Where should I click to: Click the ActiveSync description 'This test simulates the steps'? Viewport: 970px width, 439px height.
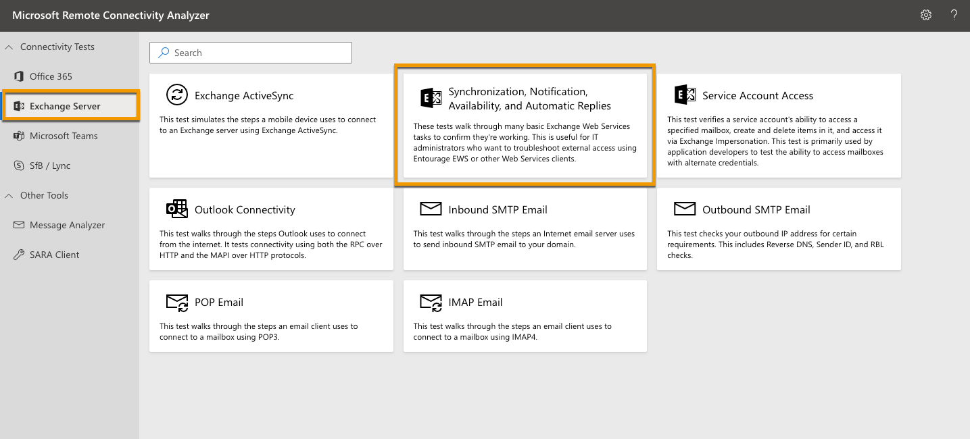[211, 120]
